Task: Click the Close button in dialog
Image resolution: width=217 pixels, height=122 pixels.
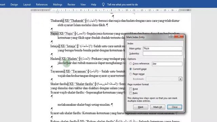Action: [175, 107]
